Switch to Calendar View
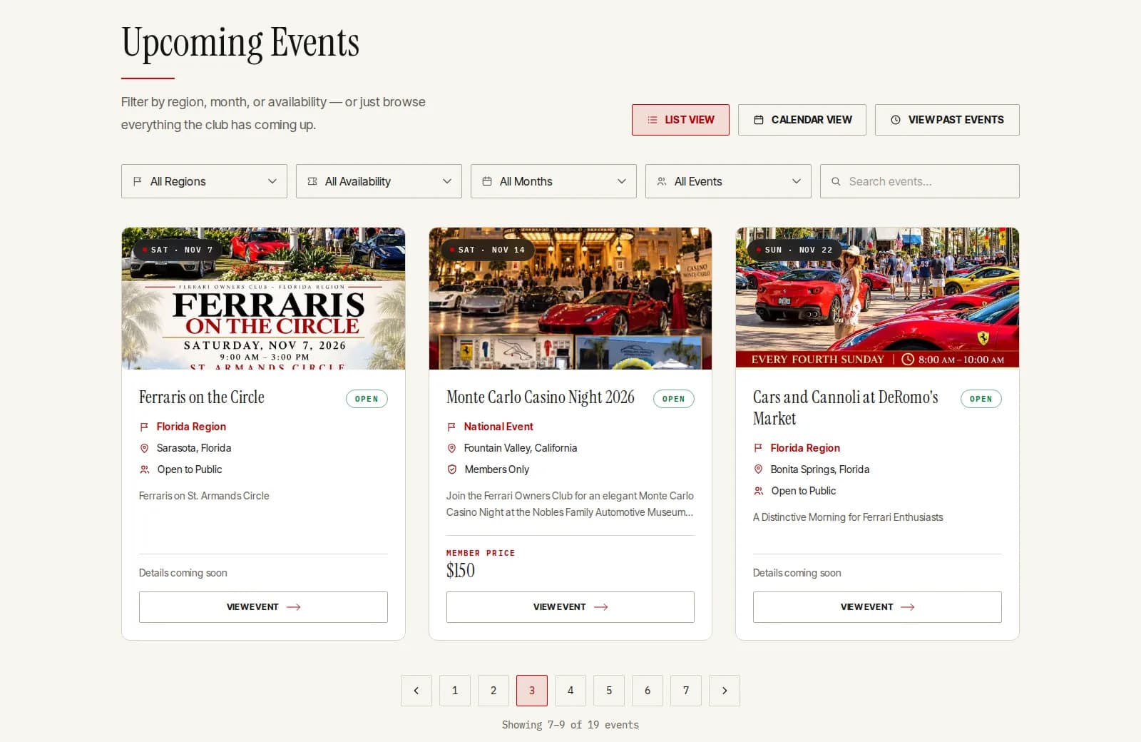 pos(802,120)
